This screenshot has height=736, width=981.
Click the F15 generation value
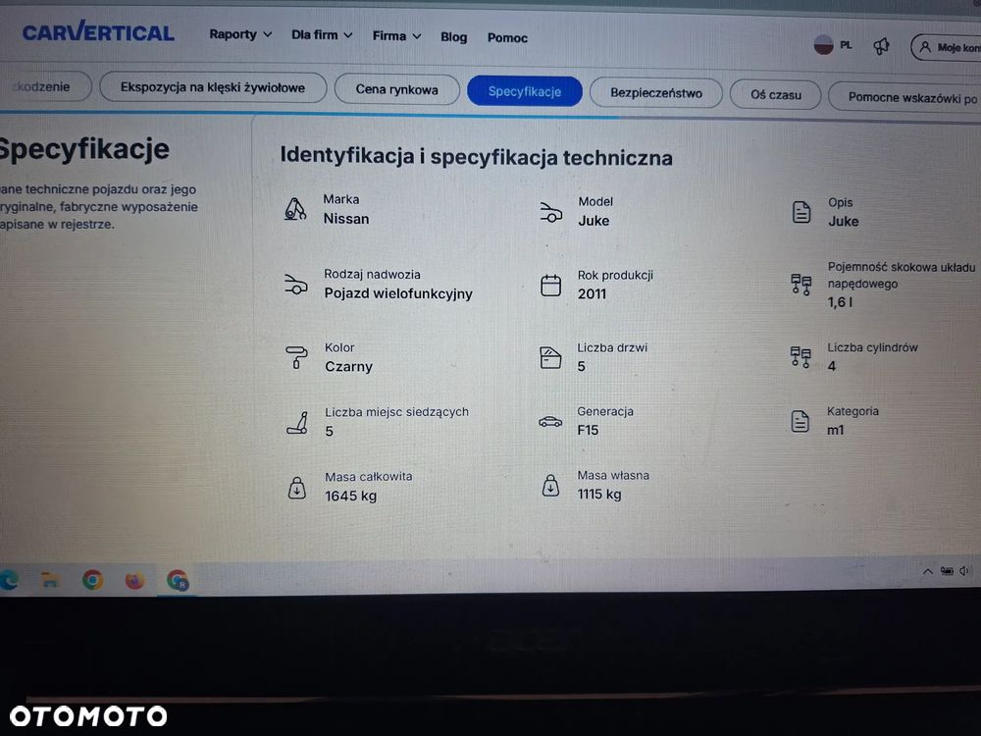tap(588, 430)
